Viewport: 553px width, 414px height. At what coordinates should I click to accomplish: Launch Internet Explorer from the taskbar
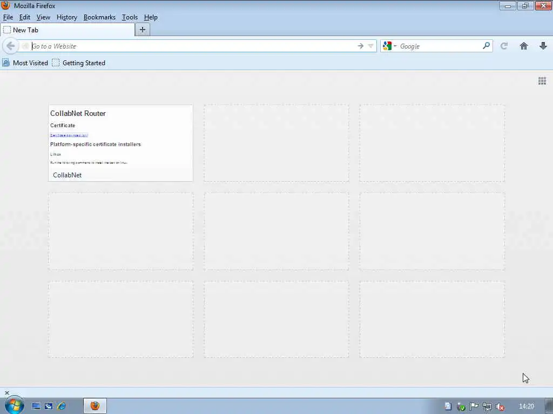pyautogui.click(x=62, y=406)
